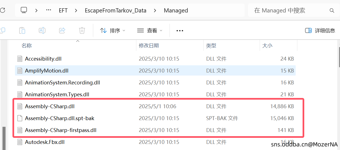
Task: Navigate to EscapeFromTarkov_Data breadcrumb
Action: tap(116, 11)
